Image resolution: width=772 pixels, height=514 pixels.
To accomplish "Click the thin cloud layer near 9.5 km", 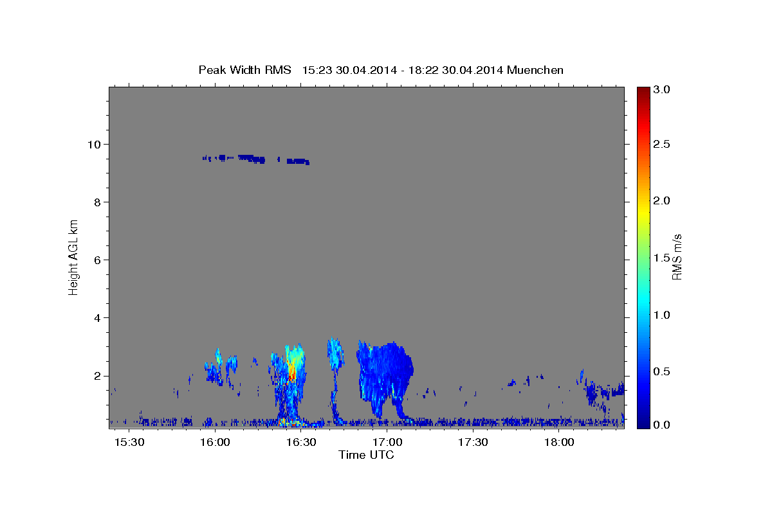I will (256, 159).
